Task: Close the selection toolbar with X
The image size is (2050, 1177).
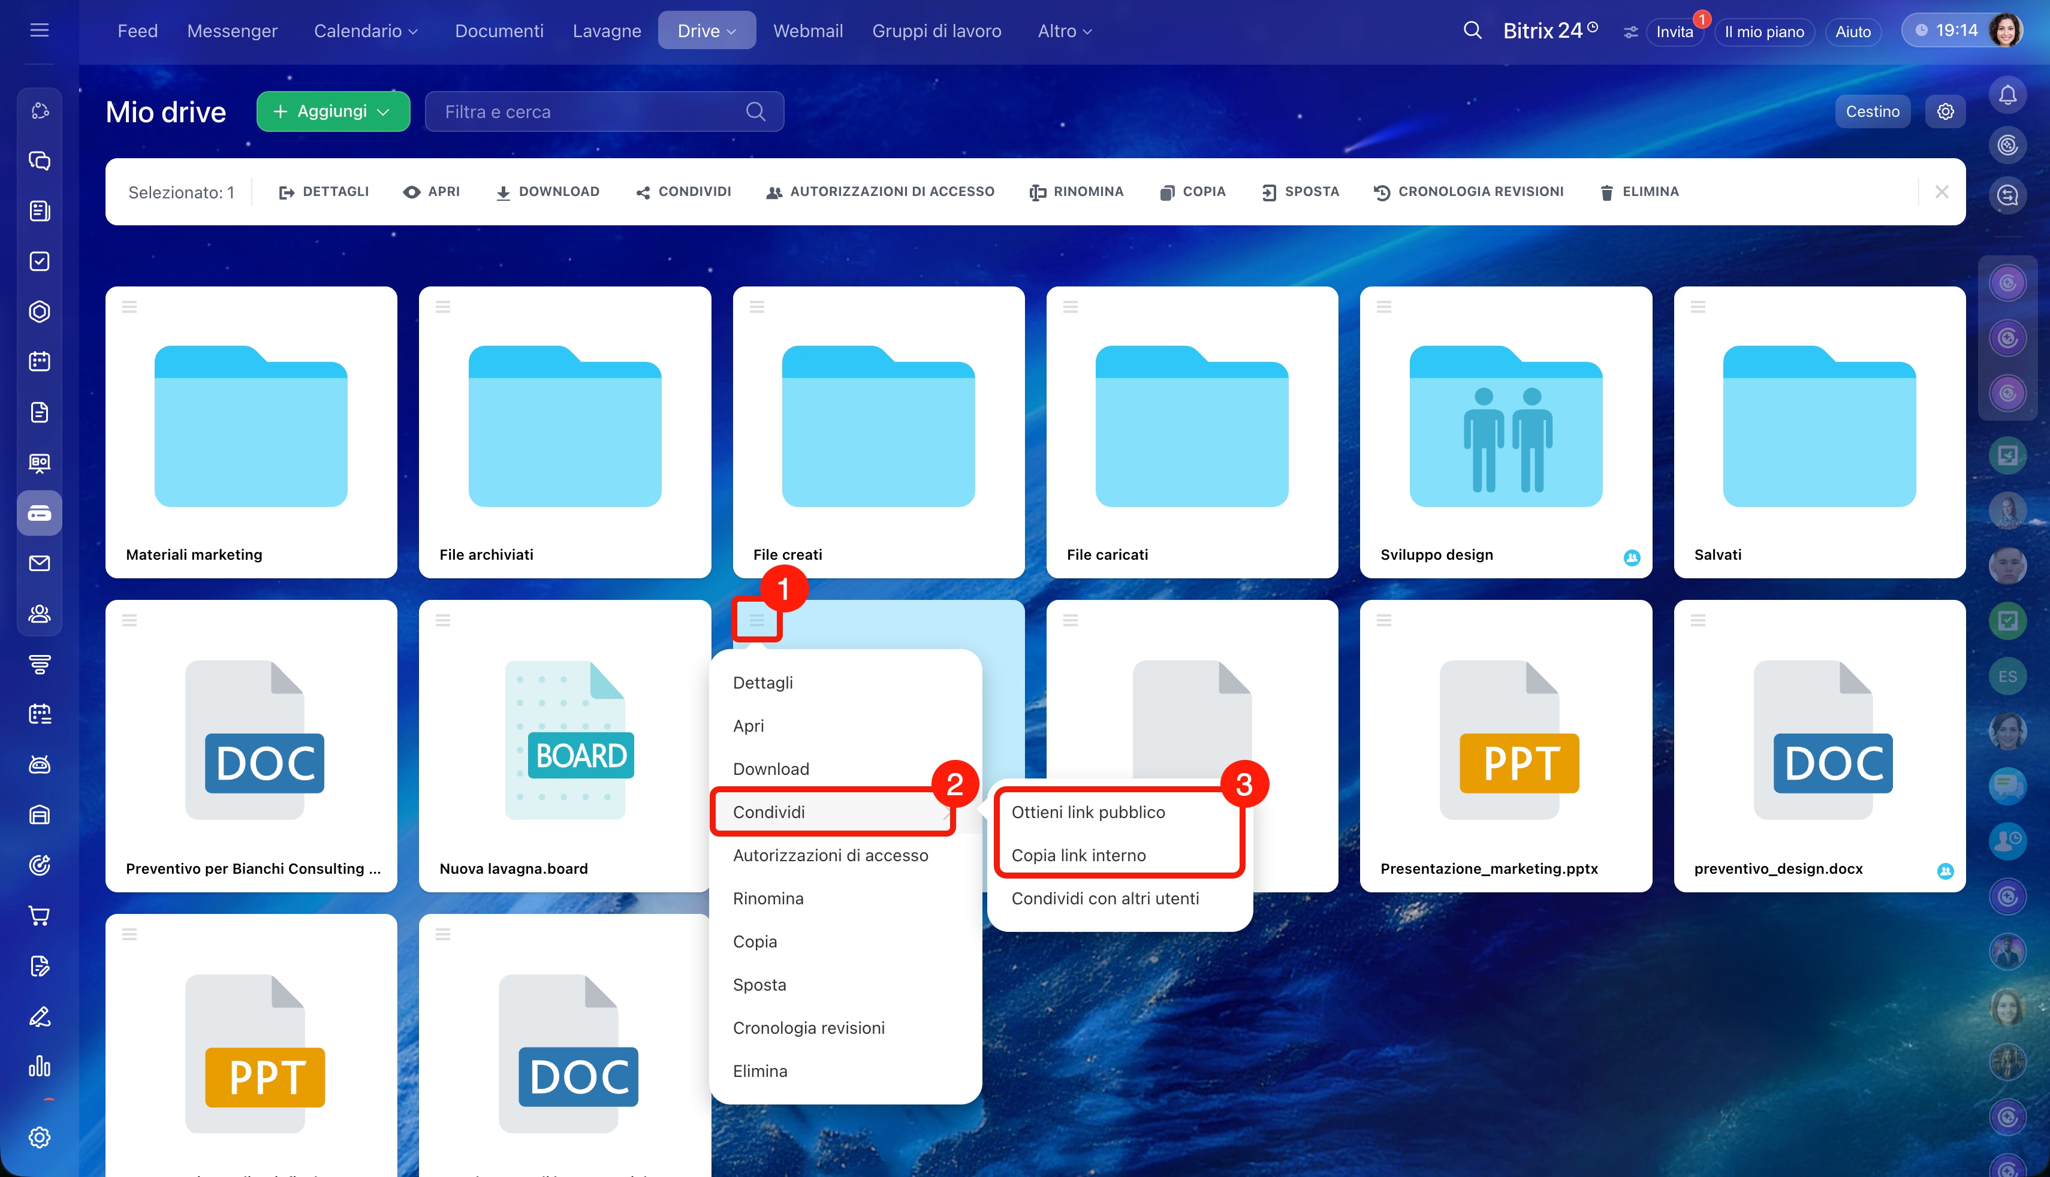Action: point(1942,192)
